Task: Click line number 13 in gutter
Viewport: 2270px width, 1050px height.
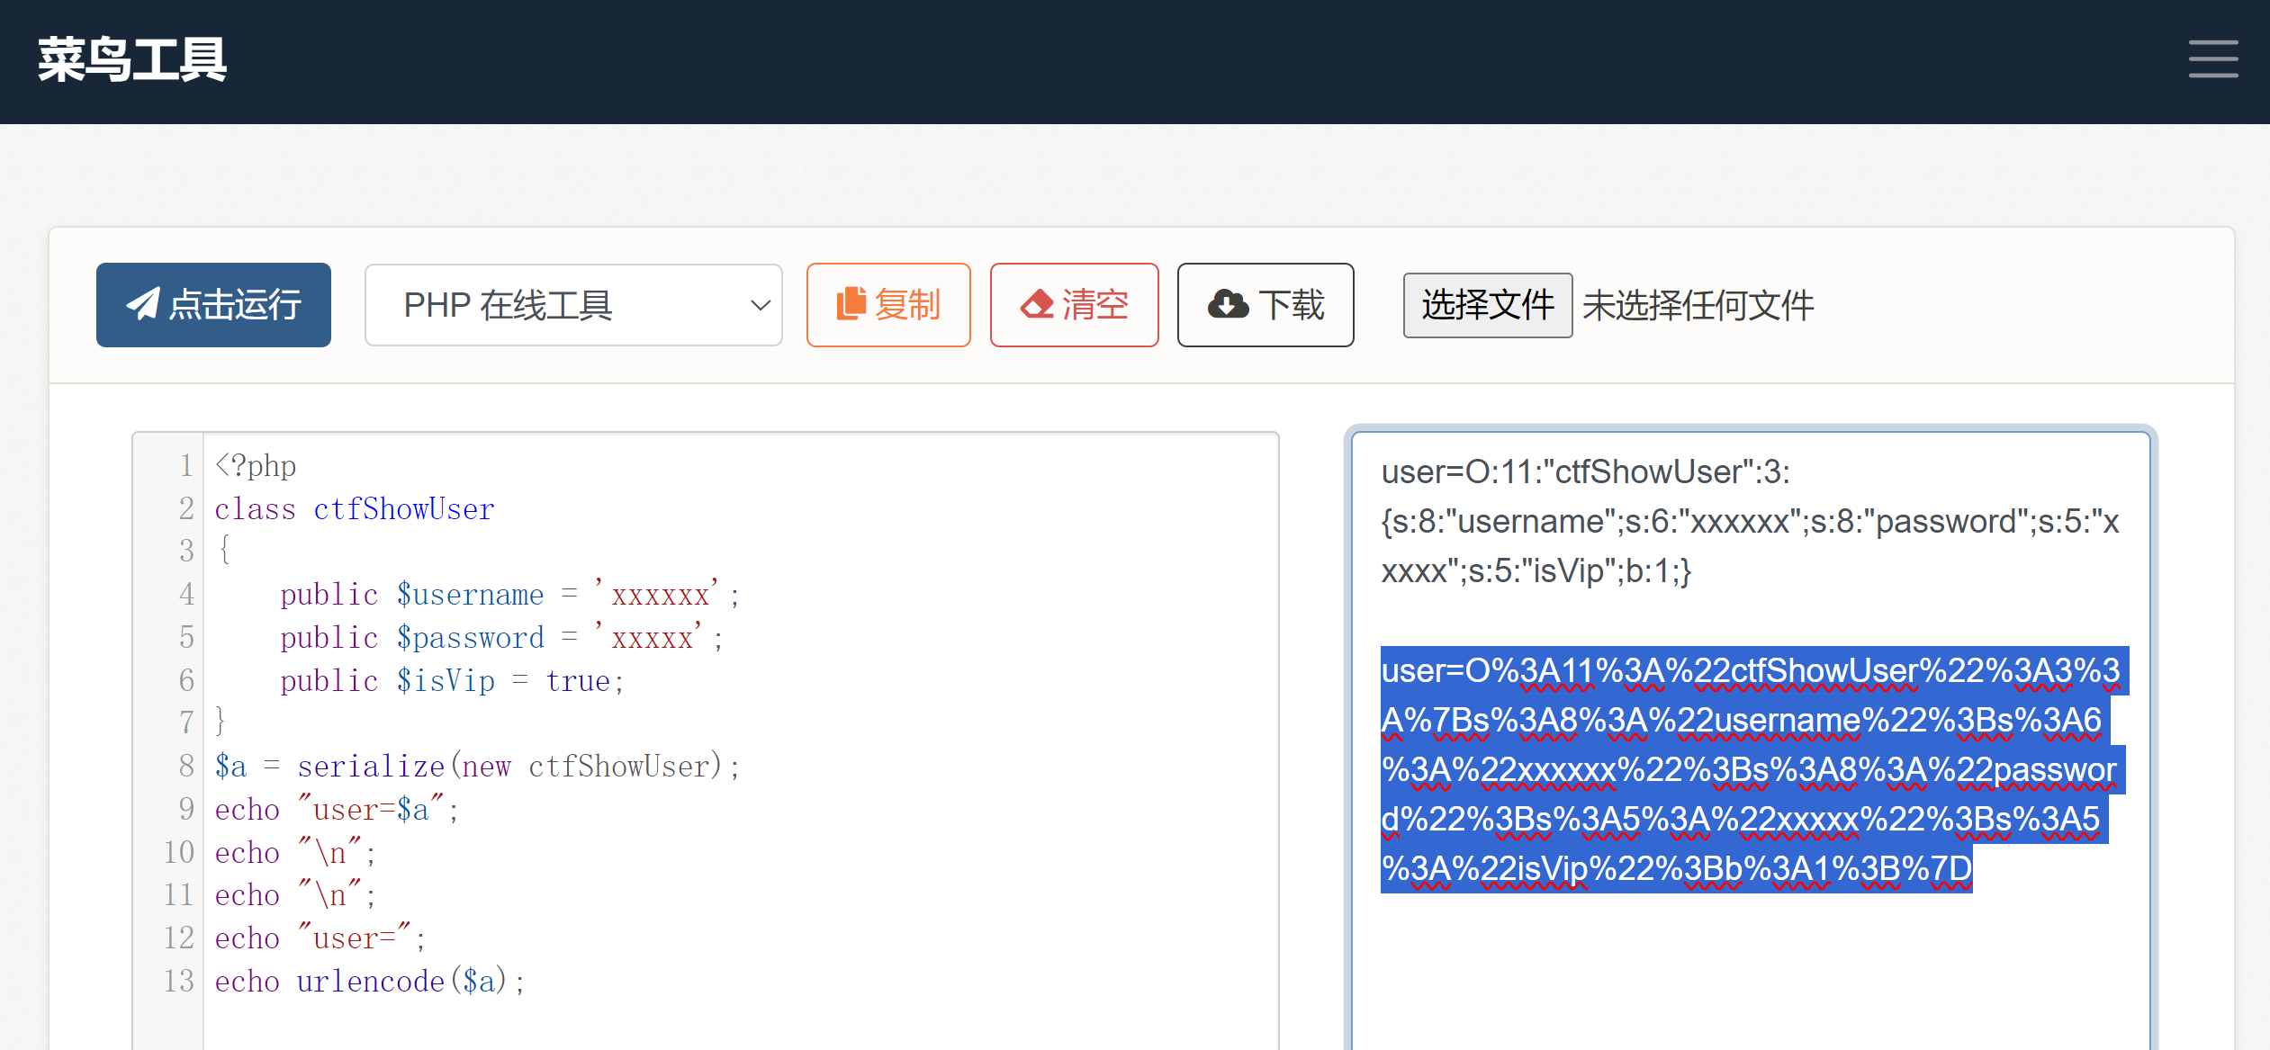Action: click(178, 982)
